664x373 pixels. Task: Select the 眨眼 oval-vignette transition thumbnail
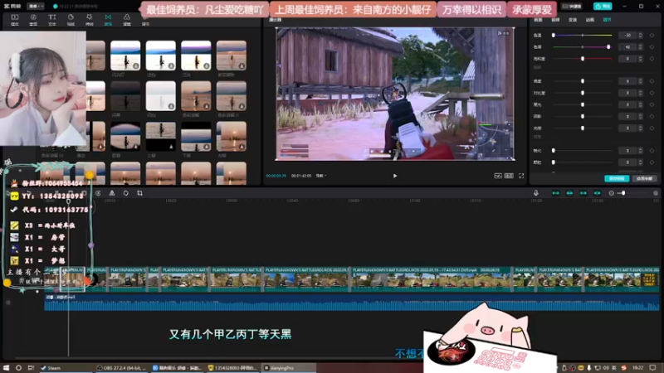[x=125, y=137]
